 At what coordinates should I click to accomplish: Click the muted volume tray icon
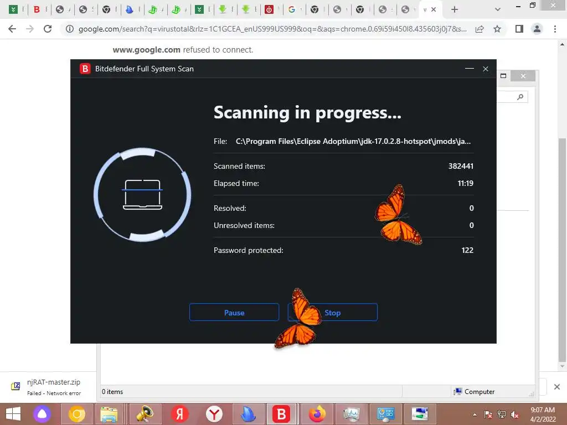click(x=515, y=414)
